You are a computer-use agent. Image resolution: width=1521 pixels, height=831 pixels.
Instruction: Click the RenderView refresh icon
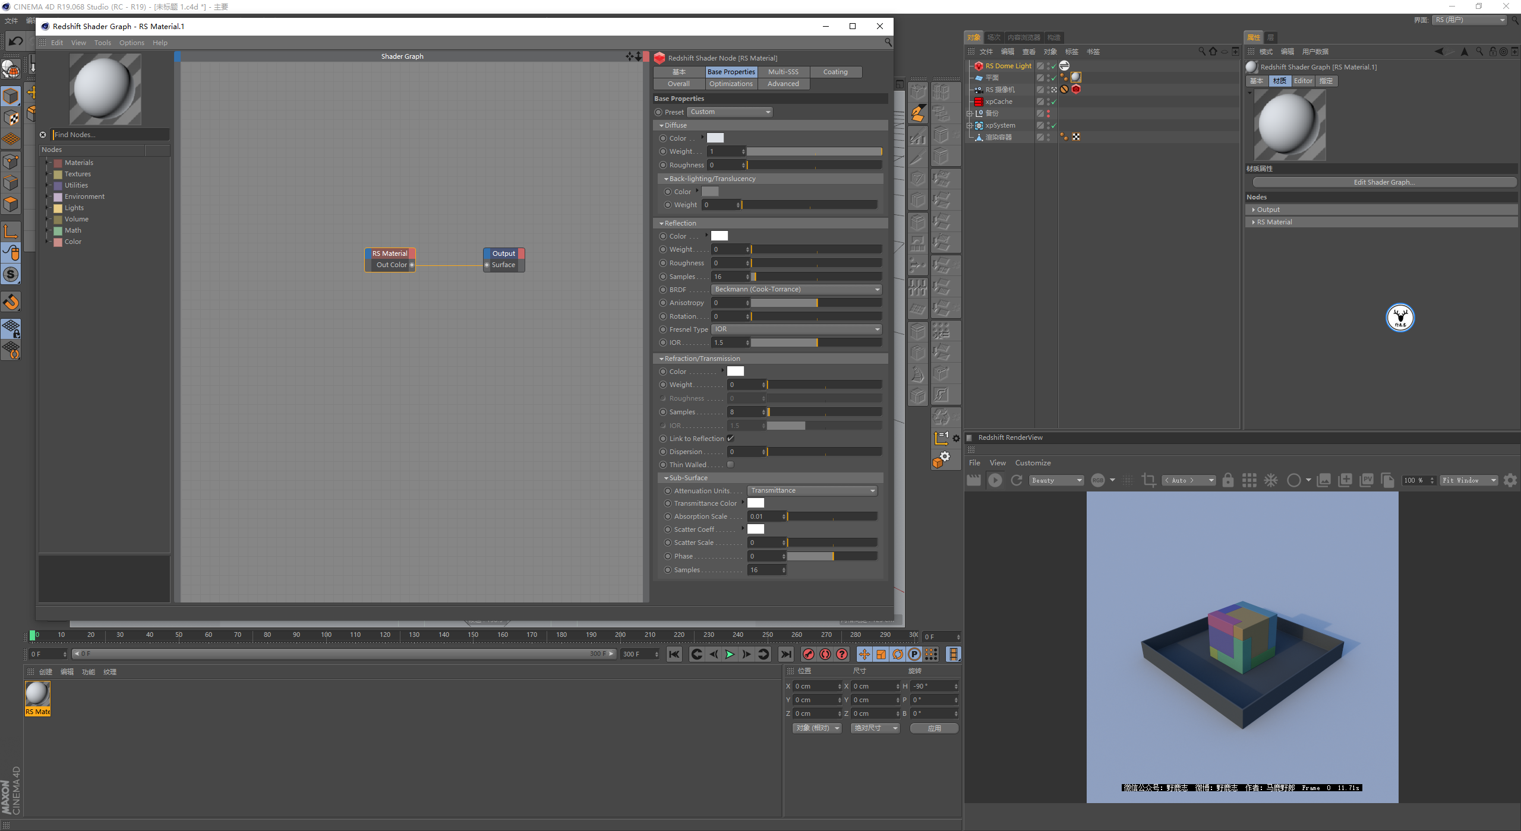point(1017,480)
